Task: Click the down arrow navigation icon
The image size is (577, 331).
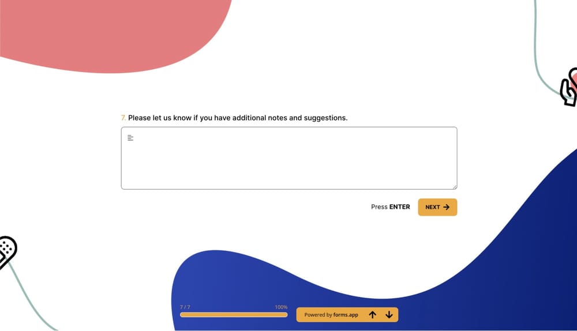Action: coord(389,315)
